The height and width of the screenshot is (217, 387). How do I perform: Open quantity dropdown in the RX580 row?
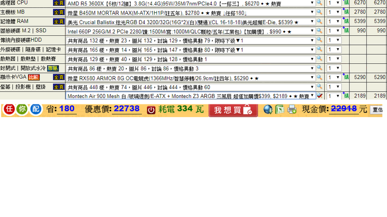[334, 78]
